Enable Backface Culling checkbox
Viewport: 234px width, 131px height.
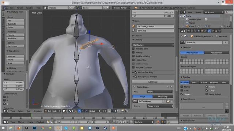pyautogui.click(x=133, y=56)
